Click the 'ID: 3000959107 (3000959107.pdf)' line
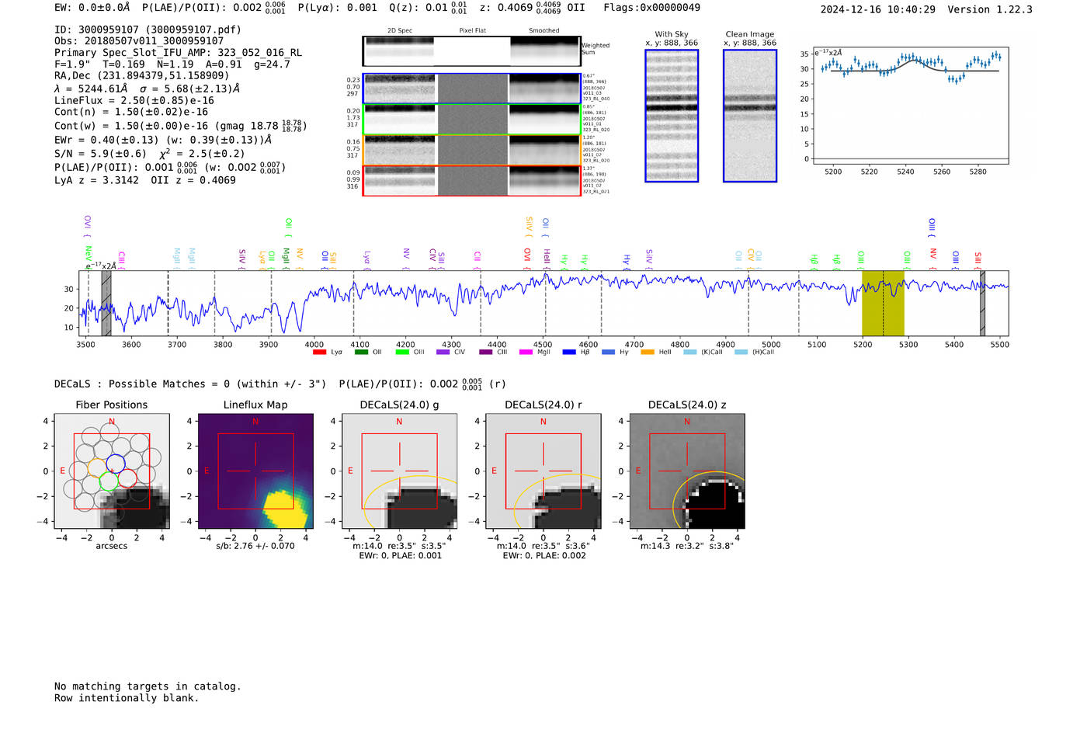This screenshot has height=740, width=1087. (x=148, y=30)
